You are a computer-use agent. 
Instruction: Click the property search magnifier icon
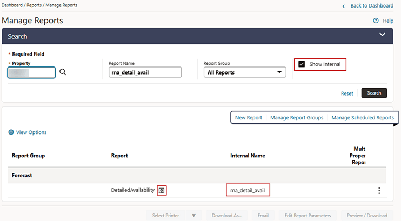[63, 72]
